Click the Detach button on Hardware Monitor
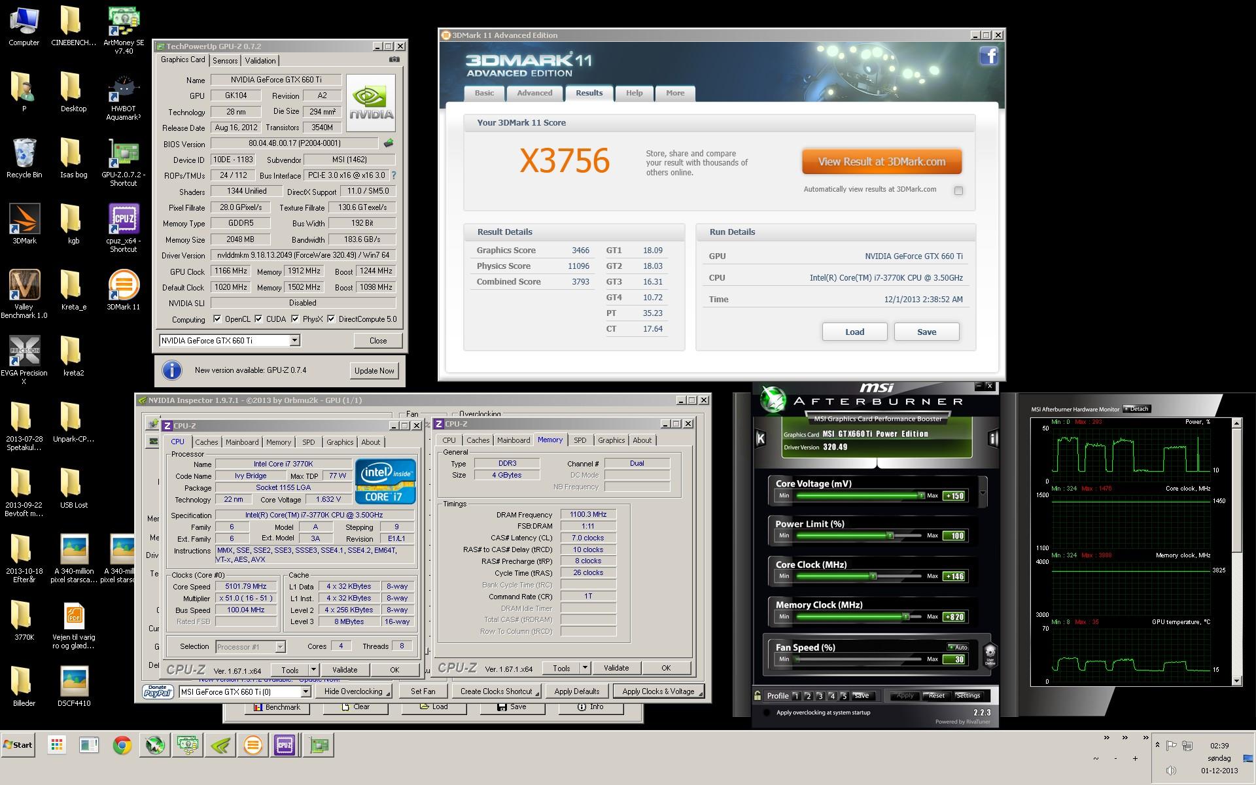This screenshot has width=1256, height=785. pyautogui.click(x=1137, y=409)
